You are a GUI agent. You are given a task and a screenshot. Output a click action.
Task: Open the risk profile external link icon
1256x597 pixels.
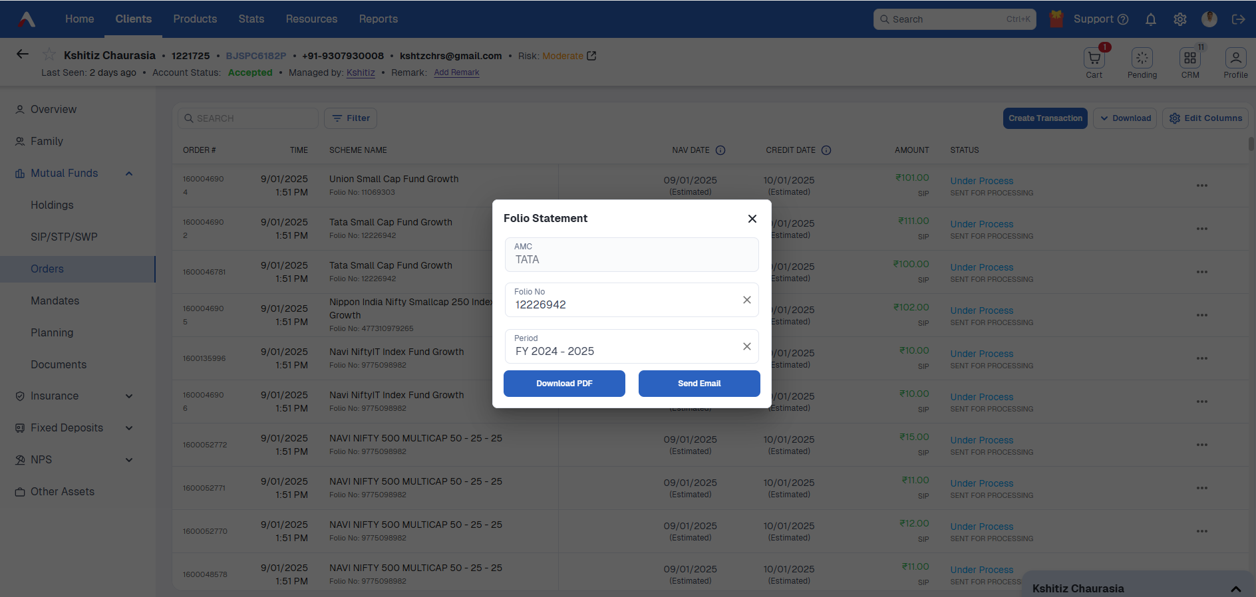[591, 56]
